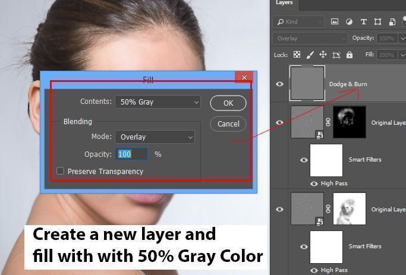The width and height of the screenshot is (406, 275).
Task: Open the layer blend mode Overlay dropdown
Action: [310, 39]
